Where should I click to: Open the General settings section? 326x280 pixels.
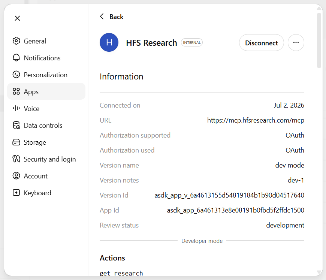point(46,41)
